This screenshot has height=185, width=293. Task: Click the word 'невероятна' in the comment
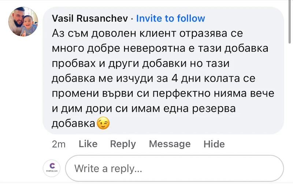coord(152,49)
